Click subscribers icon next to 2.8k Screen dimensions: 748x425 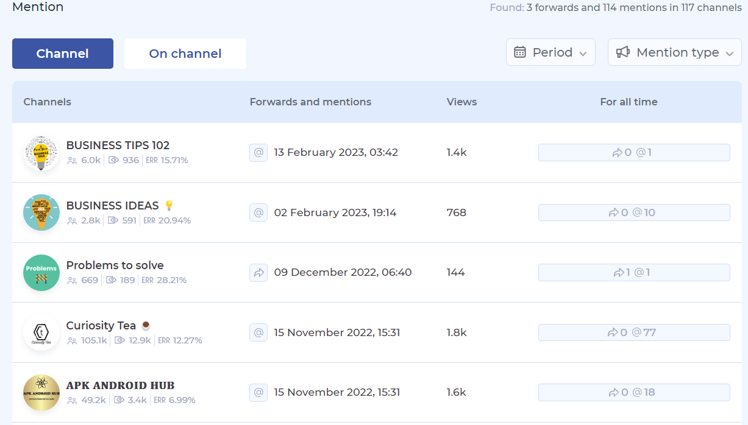pos(72,220)
